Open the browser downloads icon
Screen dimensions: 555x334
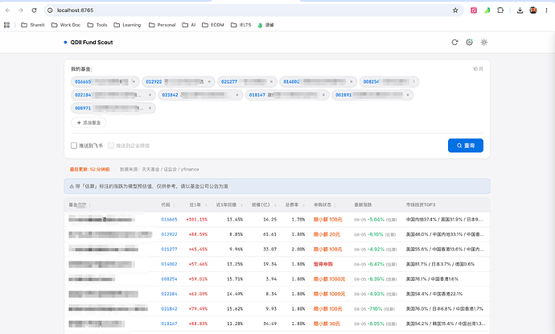(520, 10)
